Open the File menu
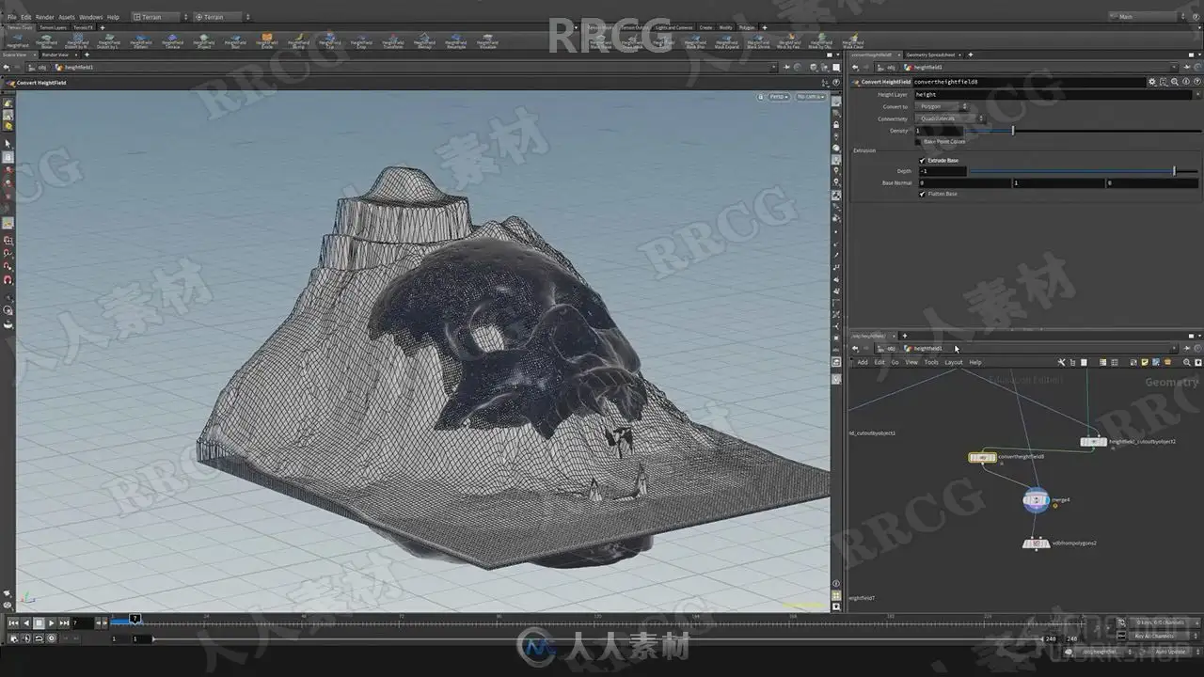The image size is (1204, 677). (12, 17)
